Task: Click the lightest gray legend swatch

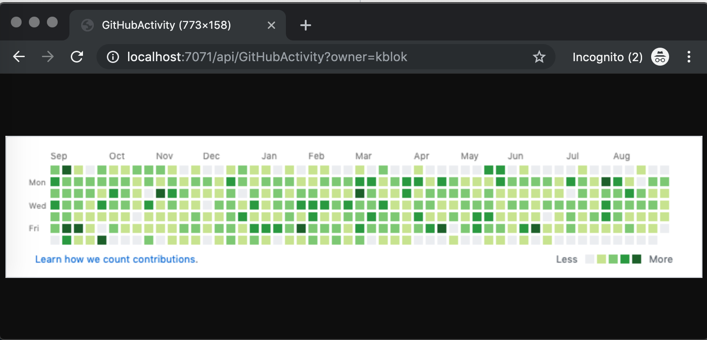Action: coord(589,259)
